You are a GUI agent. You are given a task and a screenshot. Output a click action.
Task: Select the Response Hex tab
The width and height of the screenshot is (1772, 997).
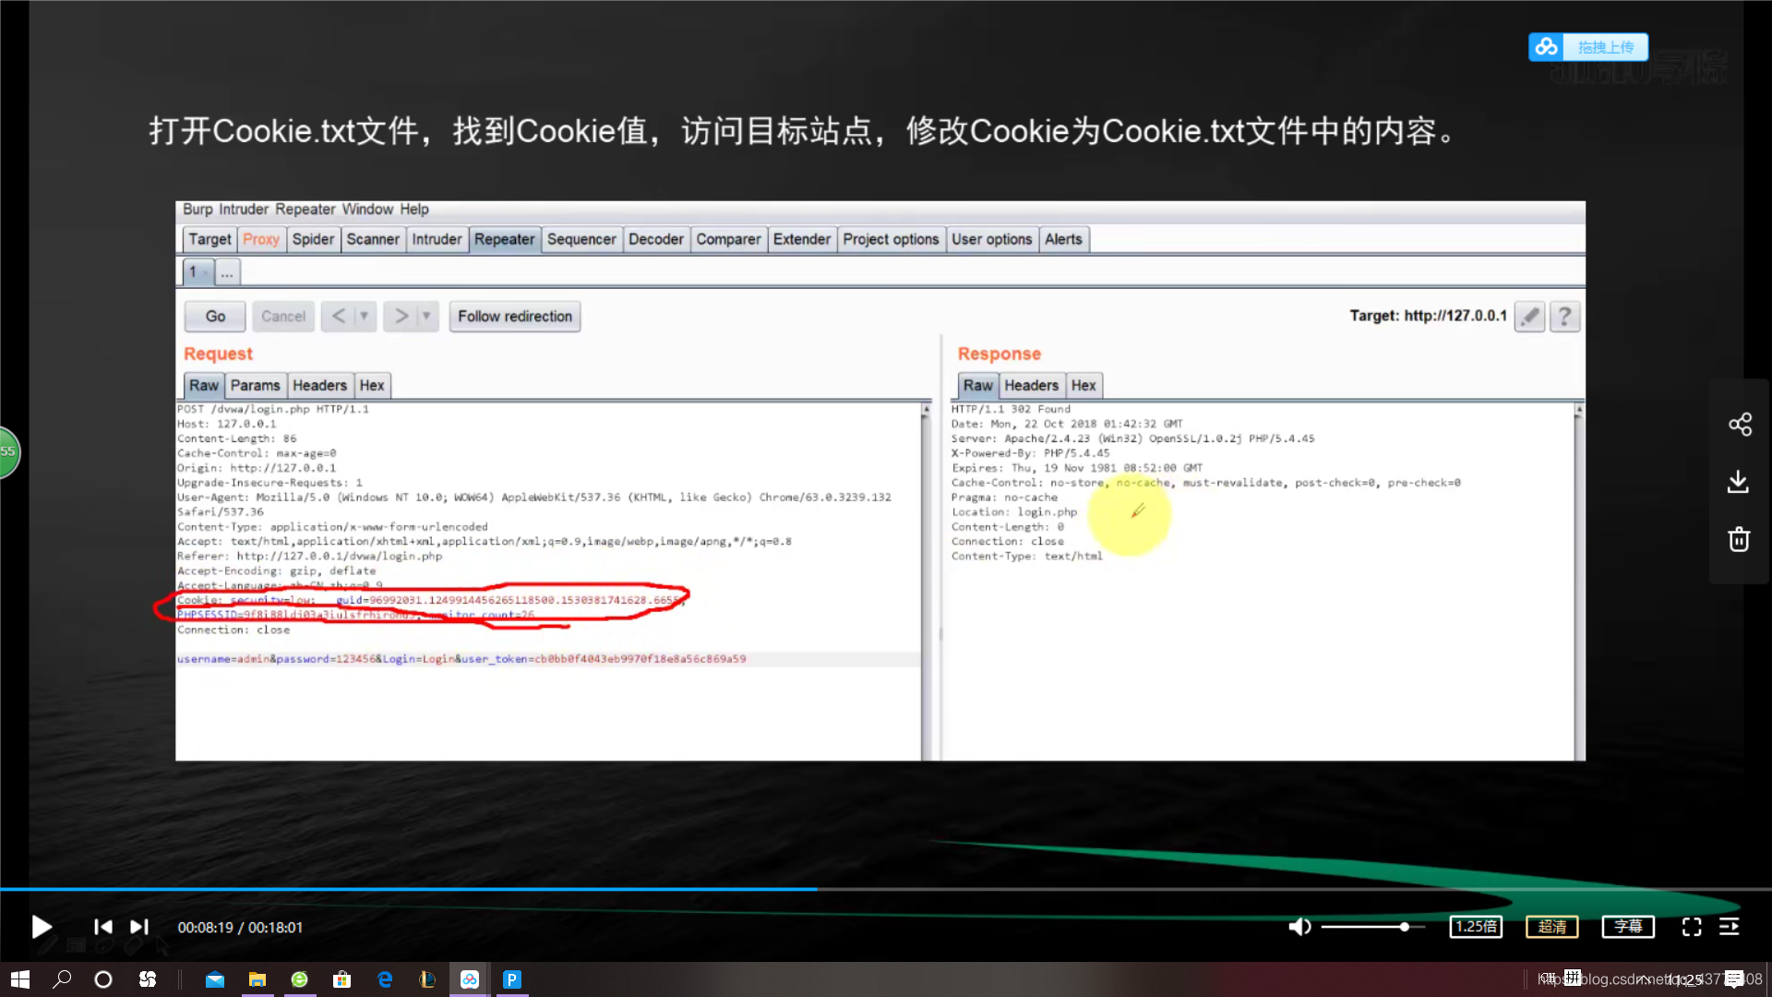click(x=1084, y=385)
